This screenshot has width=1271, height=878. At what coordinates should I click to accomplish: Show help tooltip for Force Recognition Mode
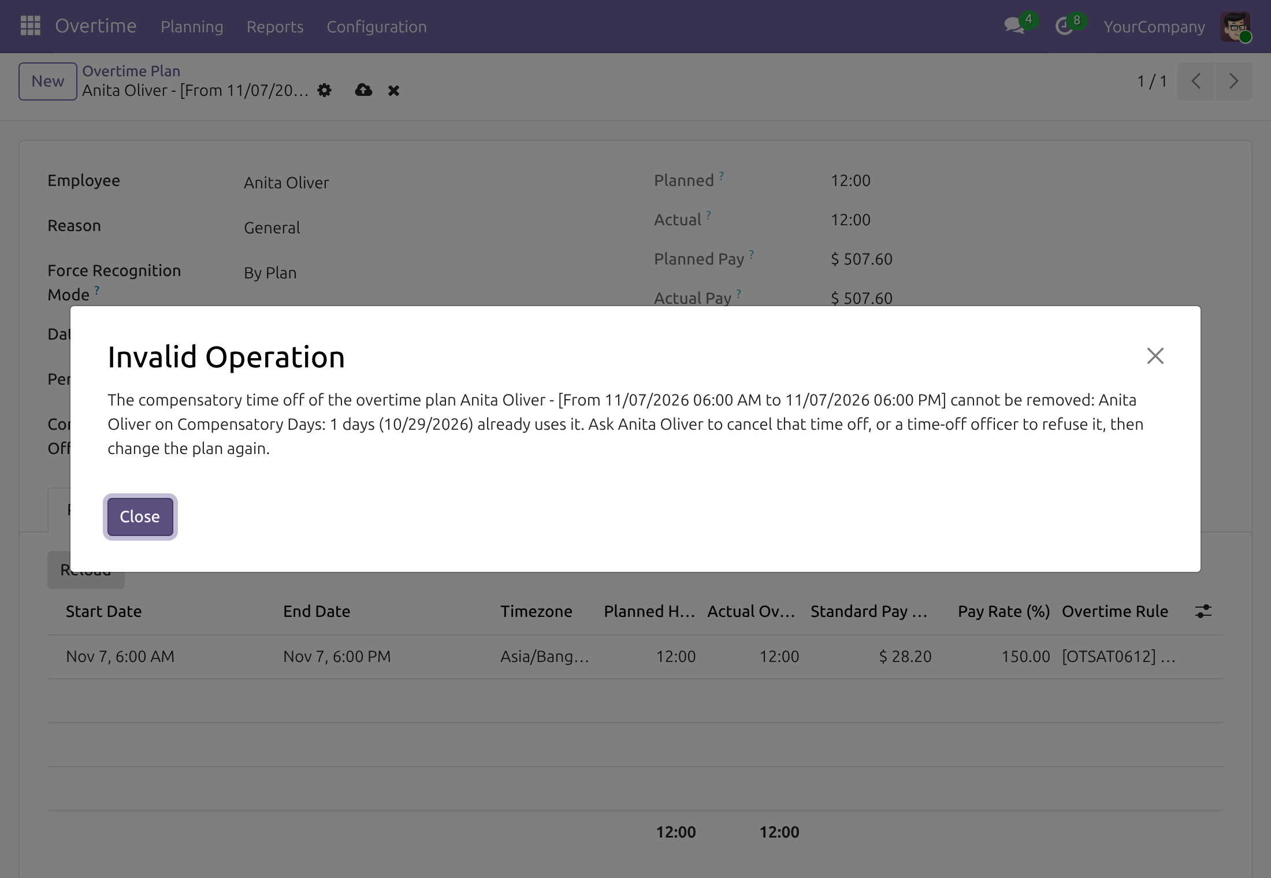click(x=97, y=290)
